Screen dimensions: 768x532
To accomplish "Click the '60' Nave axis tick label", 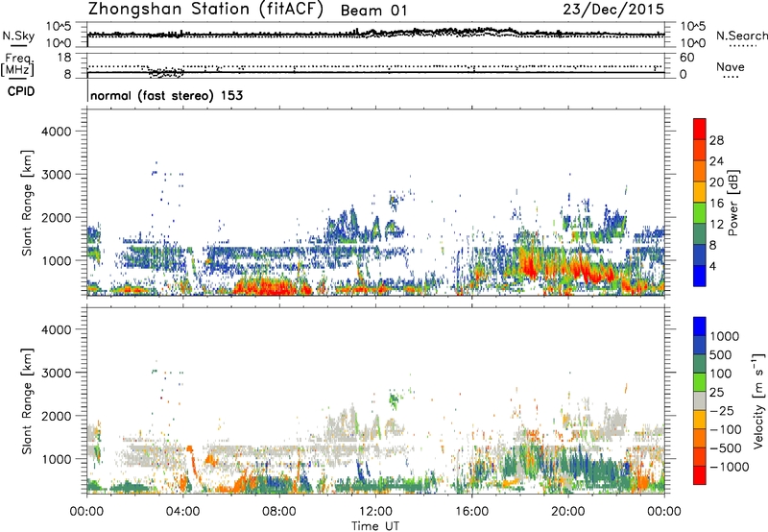I will pos(686,58).
